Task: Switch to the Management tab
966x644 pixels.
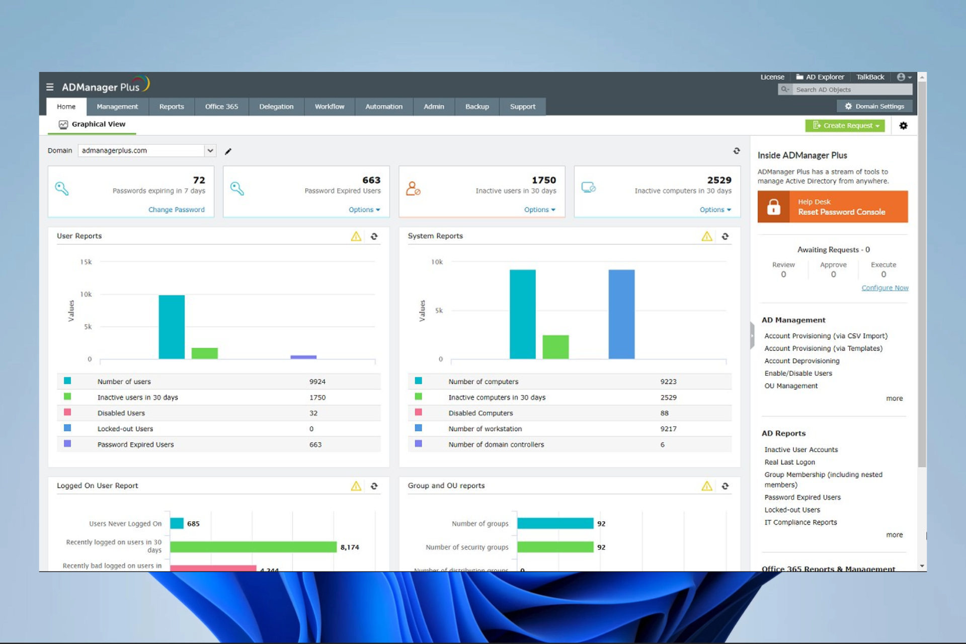Action: point(117,107)
